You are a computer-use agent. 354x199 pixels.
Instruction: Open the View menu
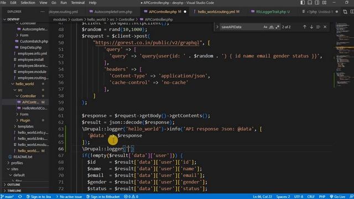point(43,3)
